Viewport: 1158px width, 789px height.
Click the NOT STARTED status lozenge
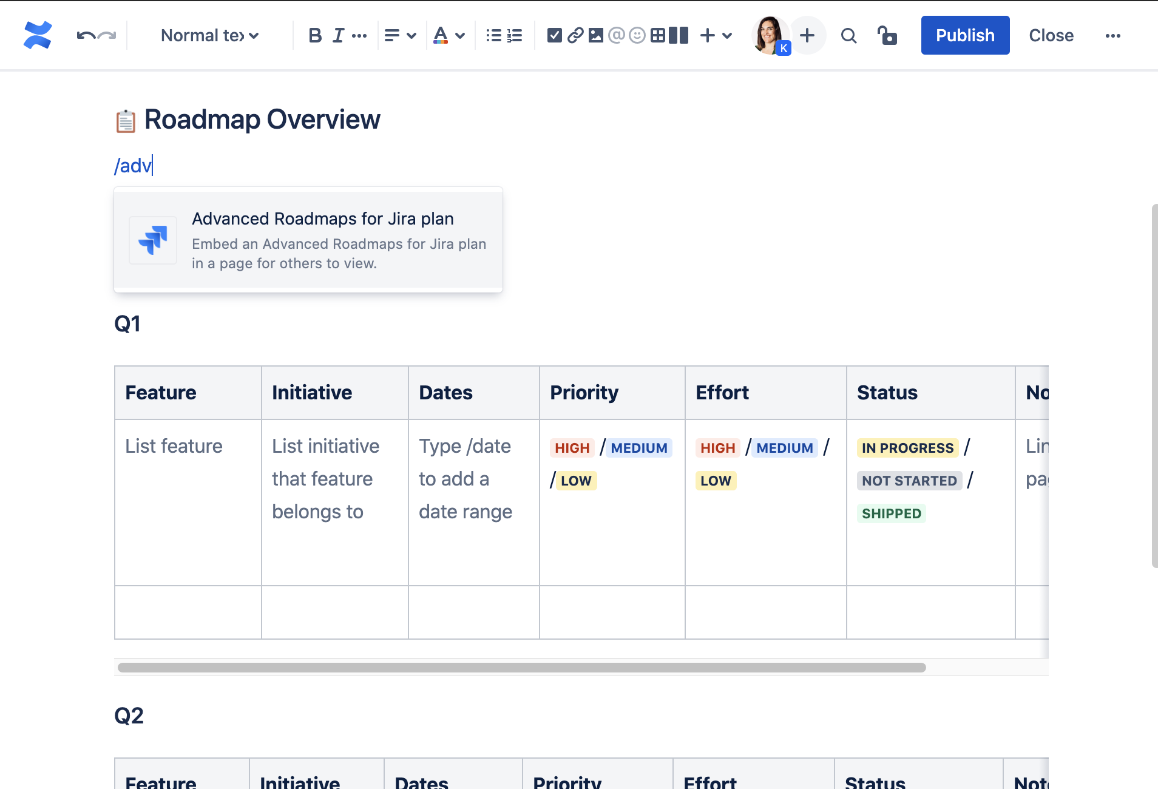909,481
